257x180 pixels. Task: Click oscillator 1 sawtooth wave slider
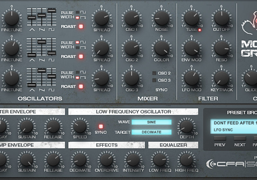click(42, 15)
